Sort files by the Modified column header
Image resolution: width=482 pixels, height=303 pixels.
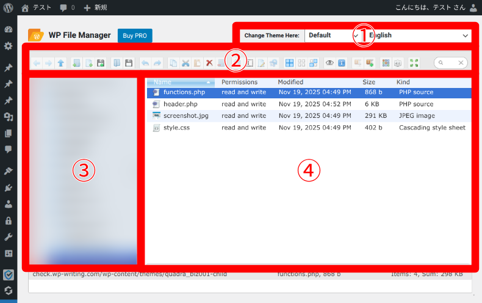[x=290, y=82]
